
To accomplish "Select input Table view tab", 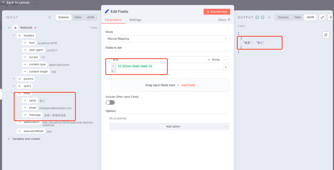I will 78,18.
